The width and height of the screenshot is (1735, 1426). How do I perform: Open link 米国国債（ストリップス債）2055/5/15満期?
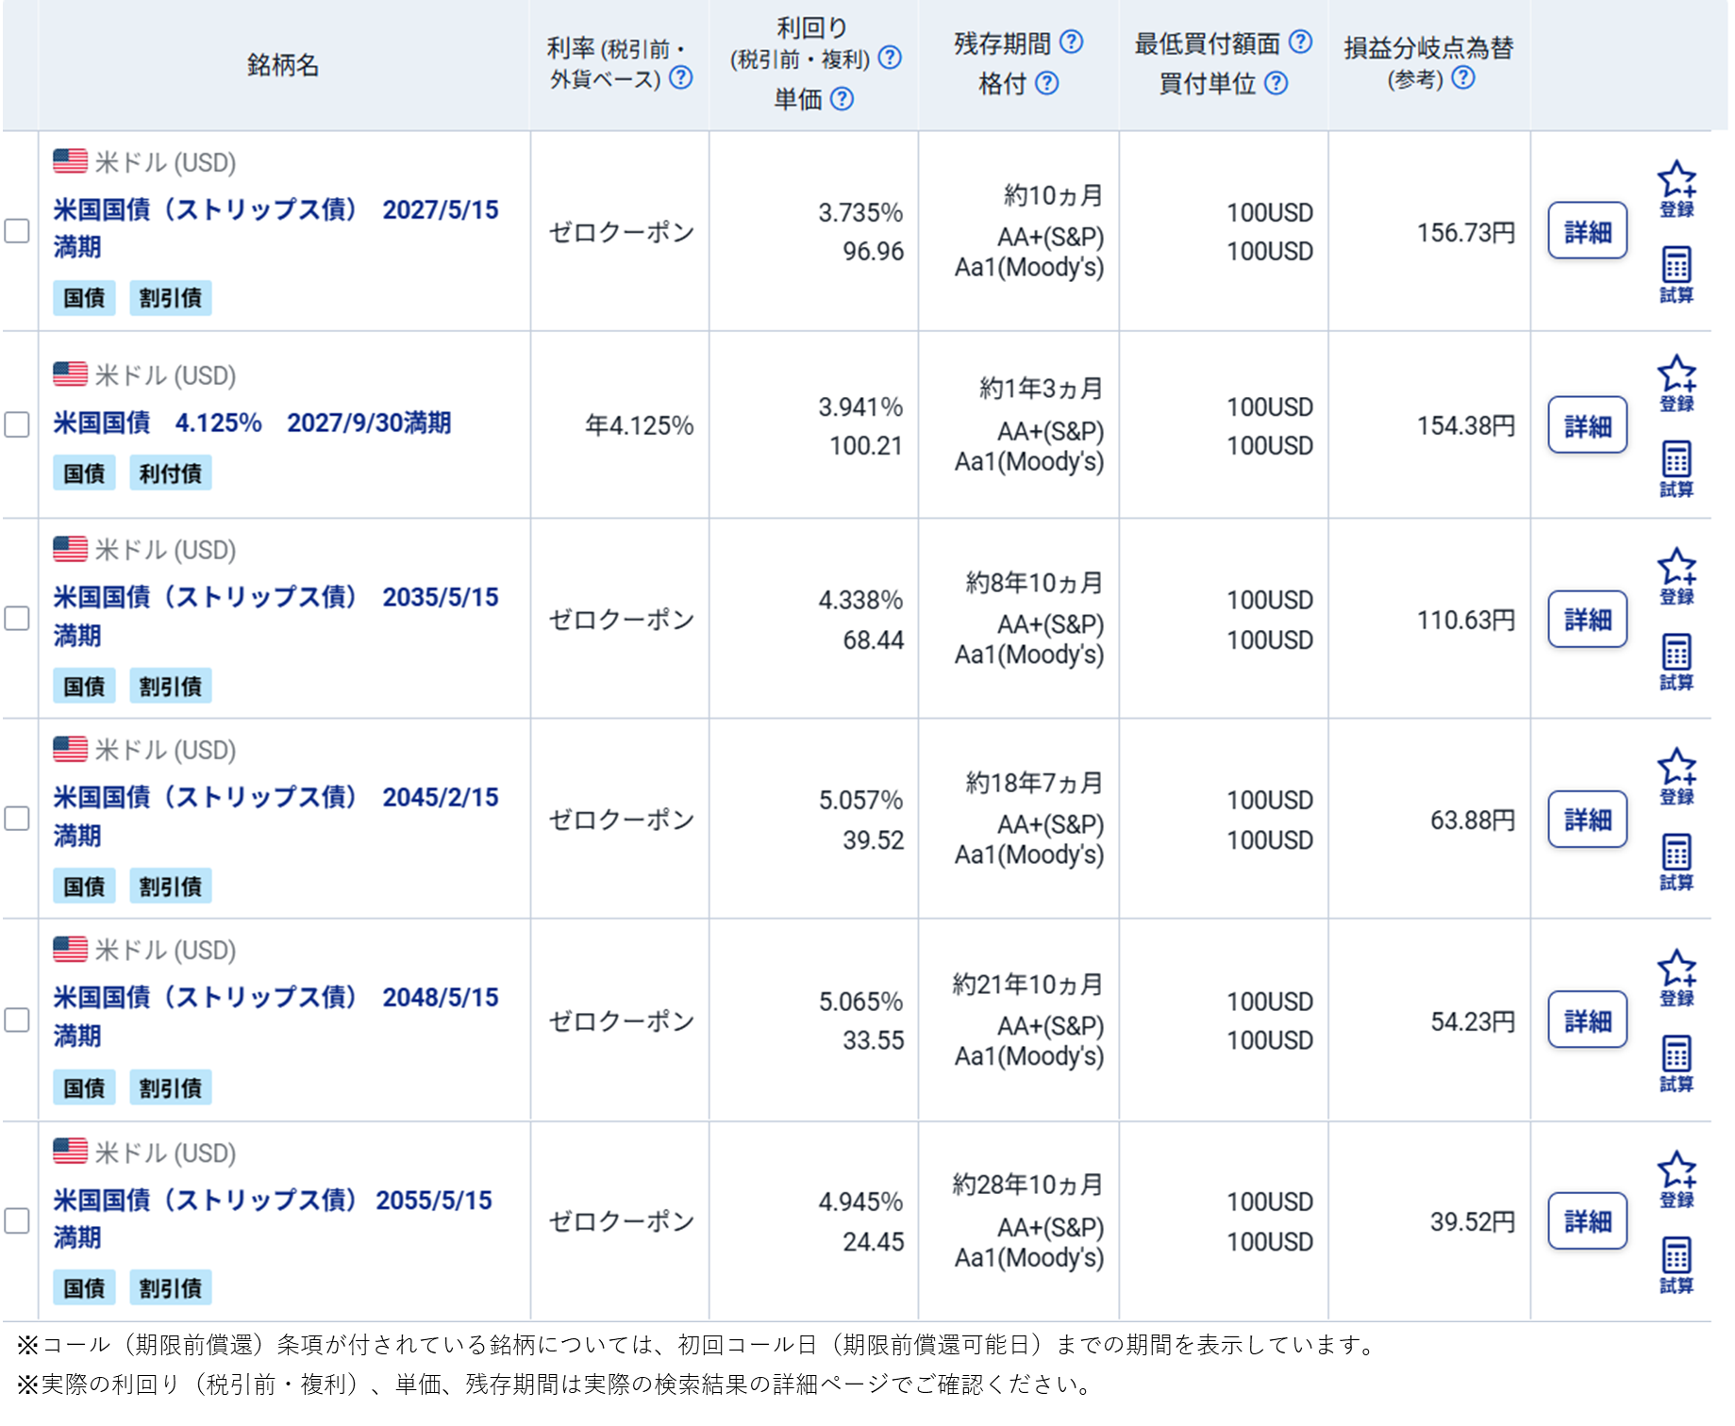click(273, 1219)
